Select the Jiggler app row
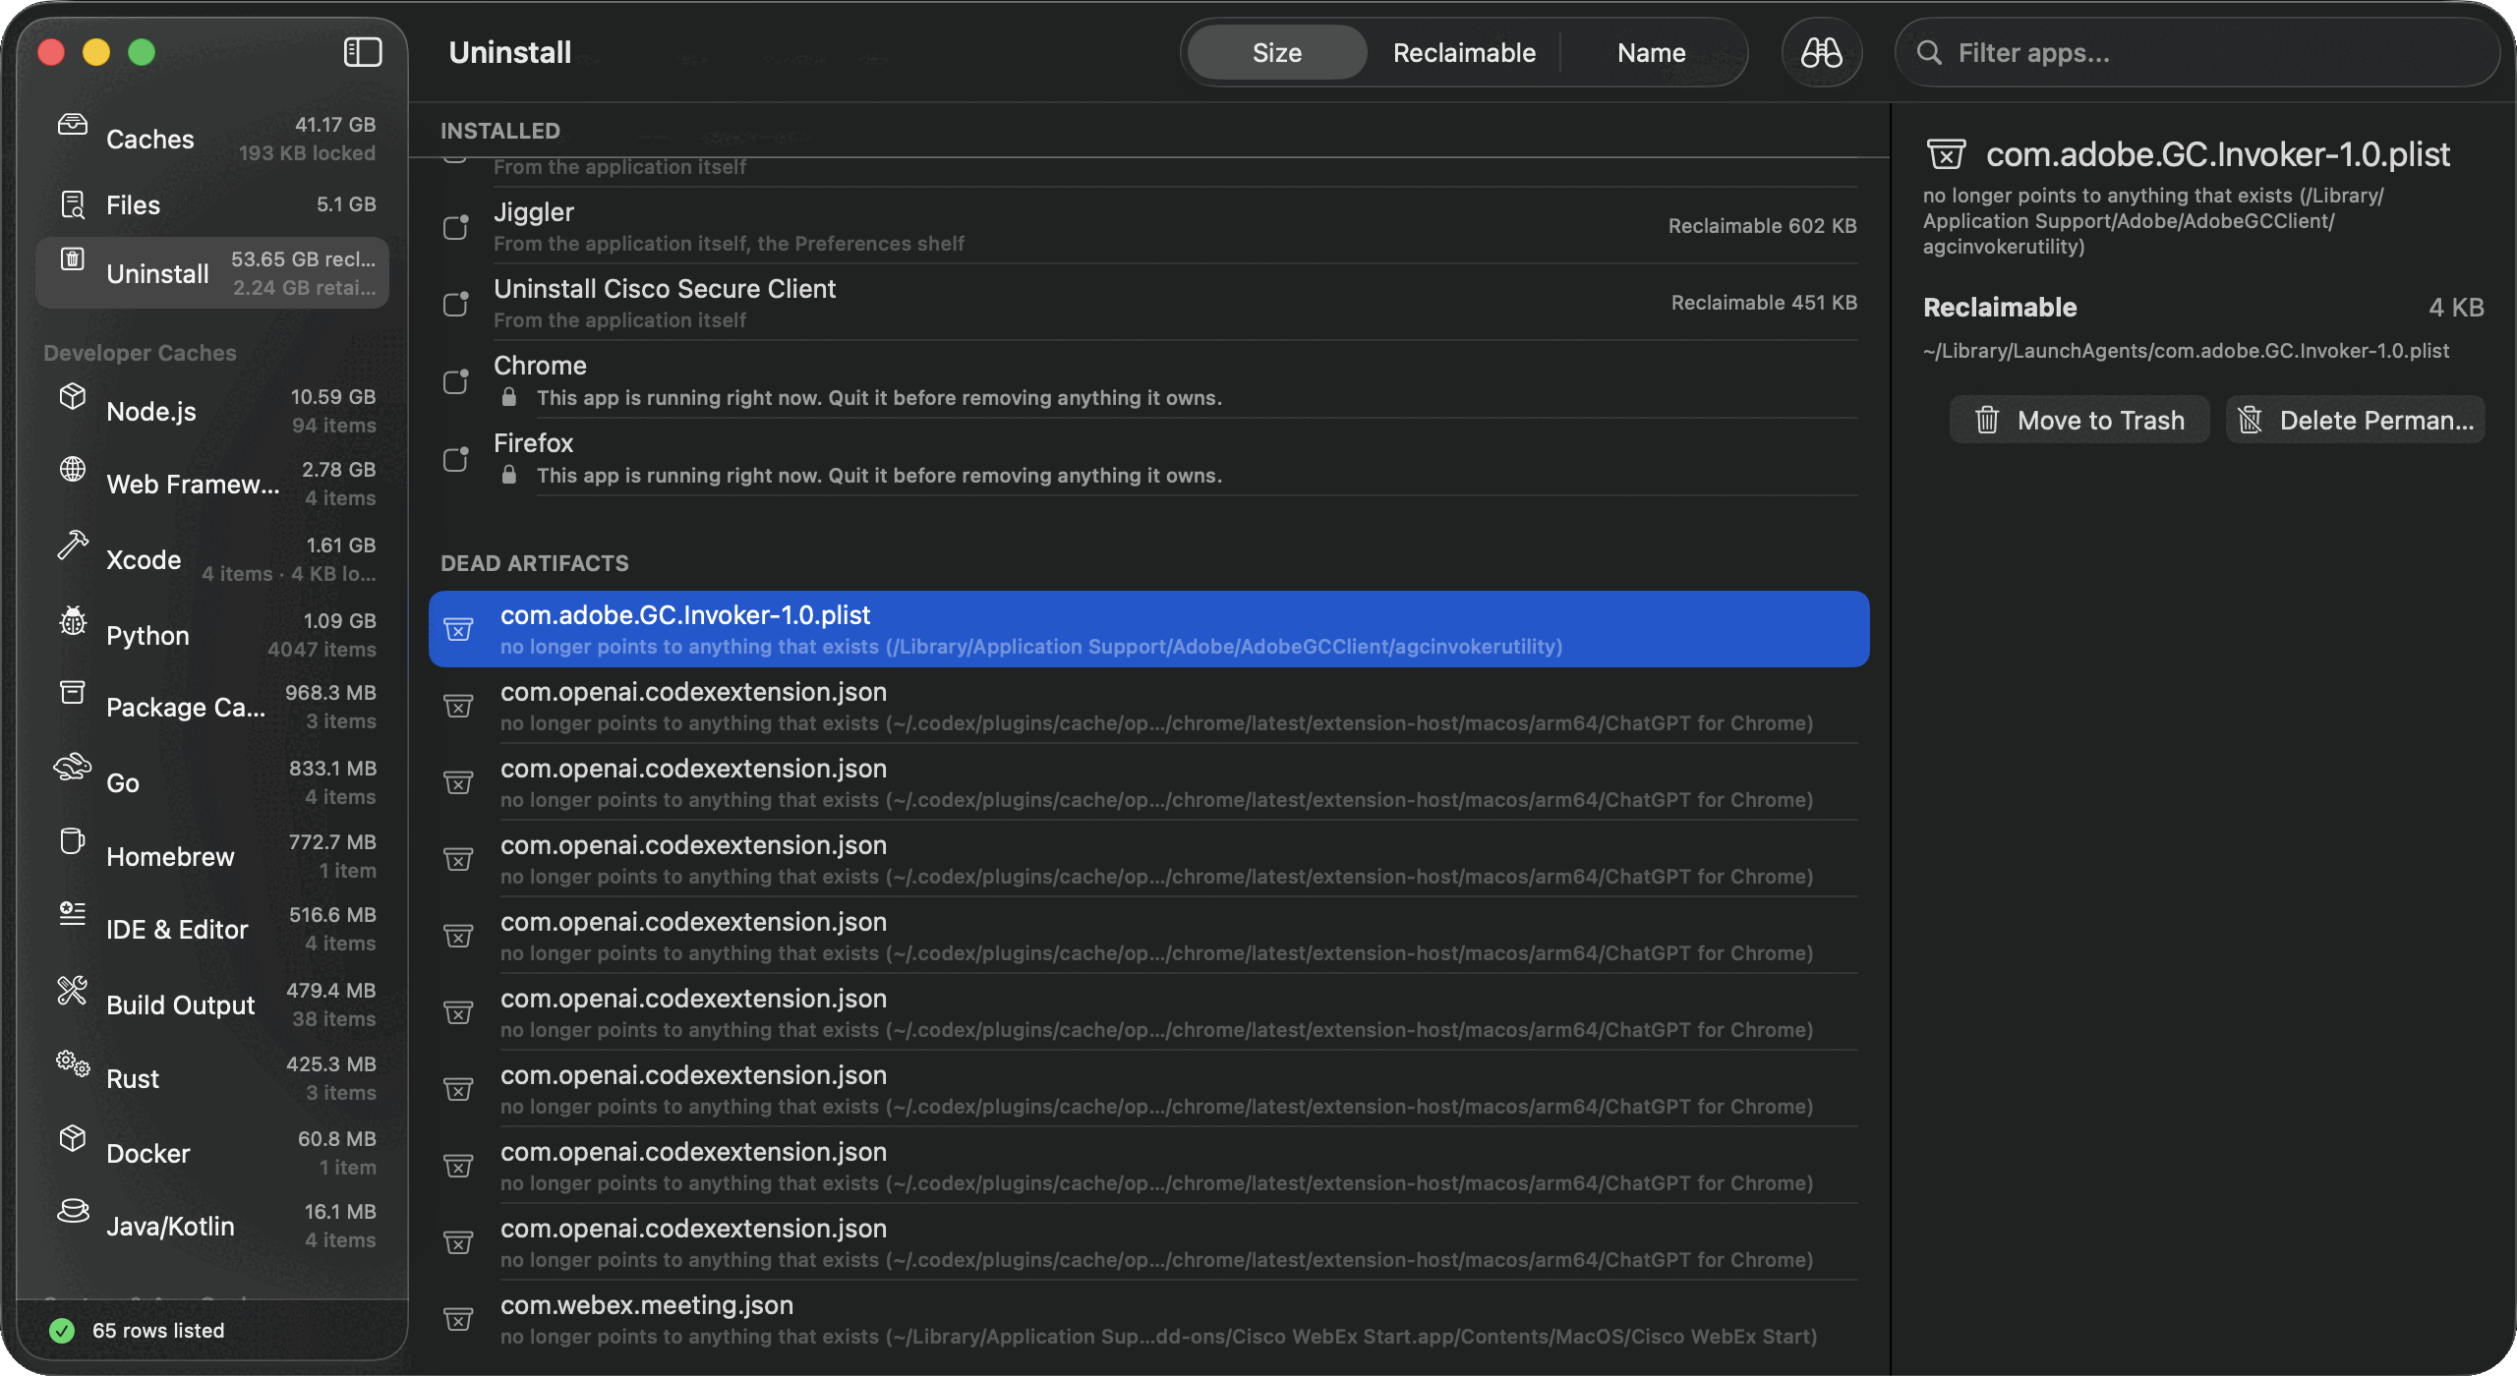 [x=1149, y=226]
